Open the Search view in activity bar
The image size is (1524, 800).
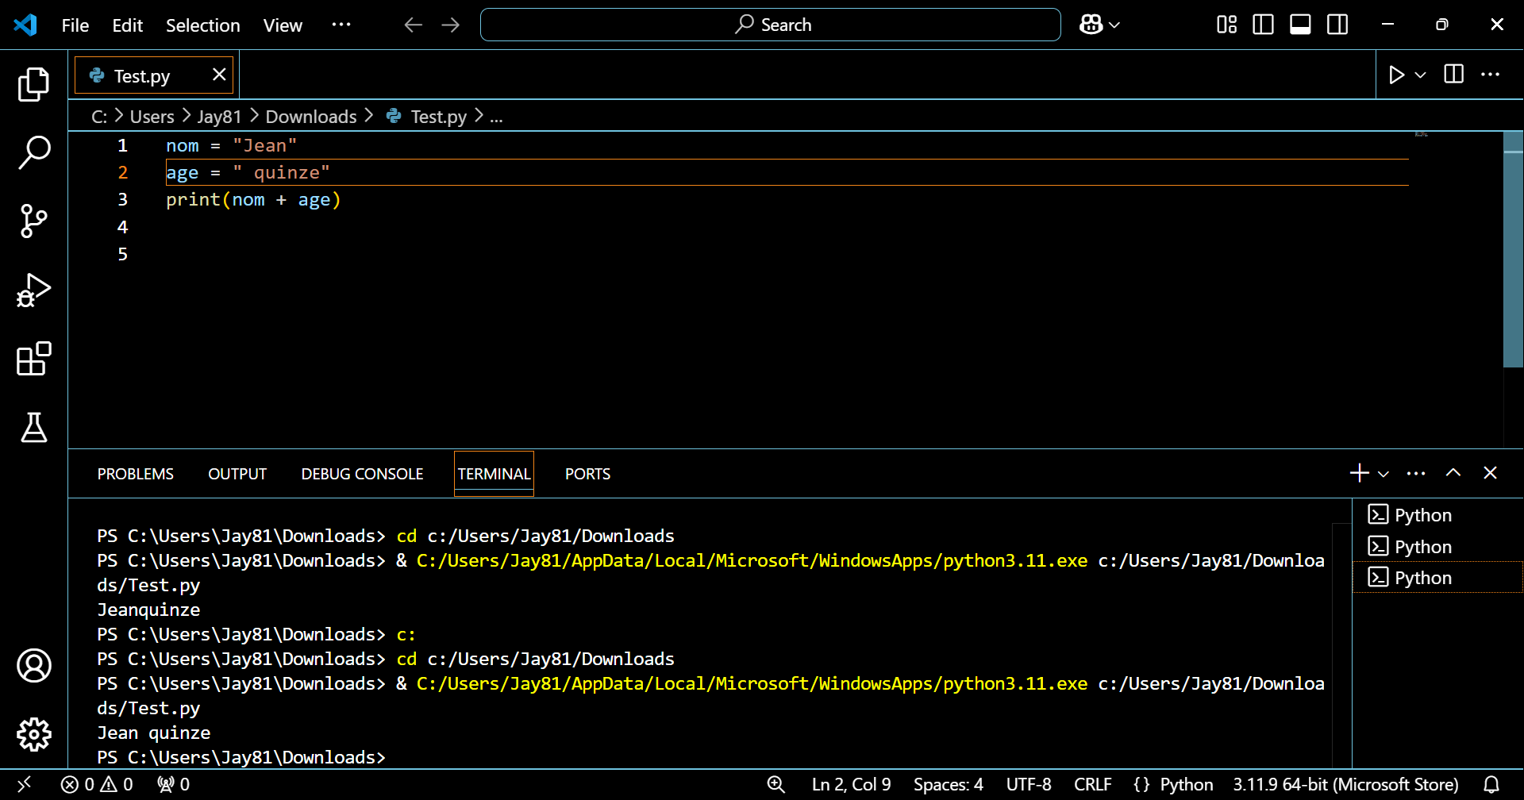pyautogui.click(x=33, y=152)
